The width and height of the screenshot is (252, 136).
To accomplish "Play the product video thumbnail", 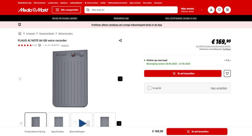I will click(81, 120).
